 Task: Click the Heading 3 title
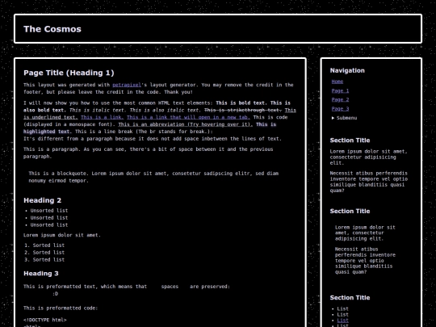(41, 274)
